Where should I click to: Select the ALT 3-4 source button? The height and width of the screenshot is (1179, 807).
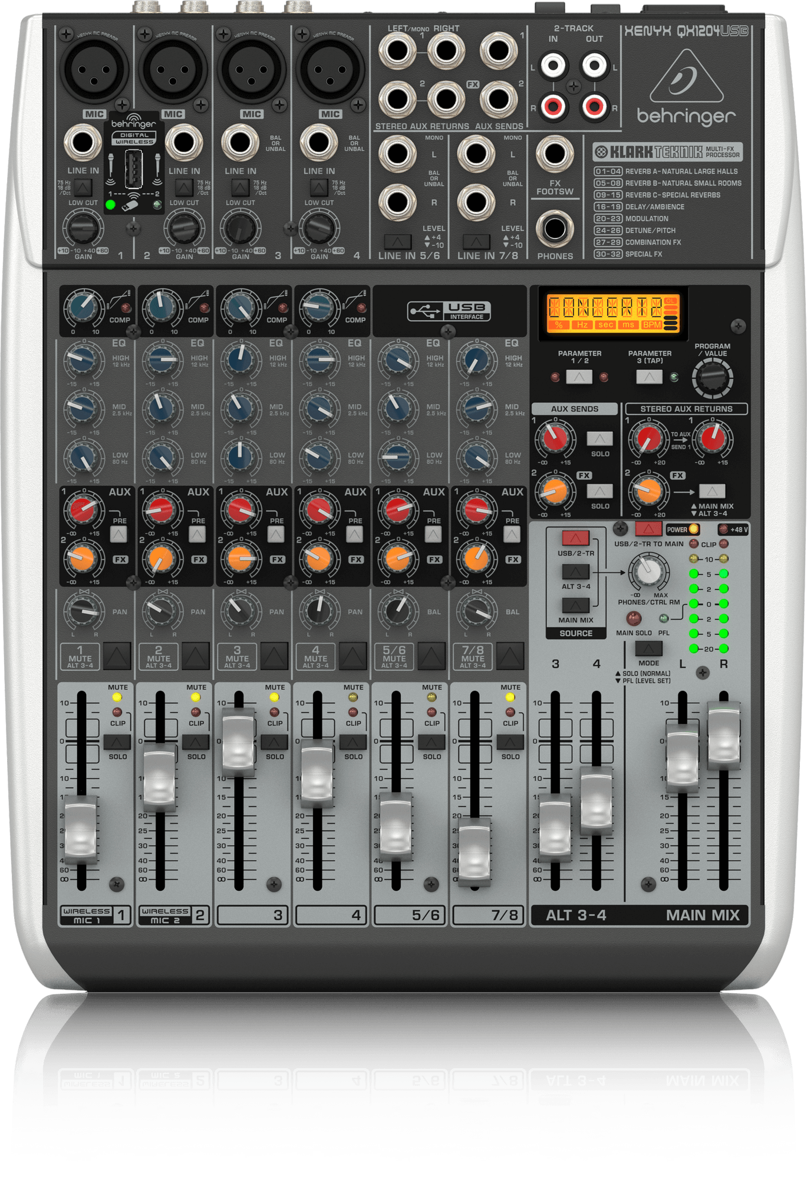coord(575,571)
